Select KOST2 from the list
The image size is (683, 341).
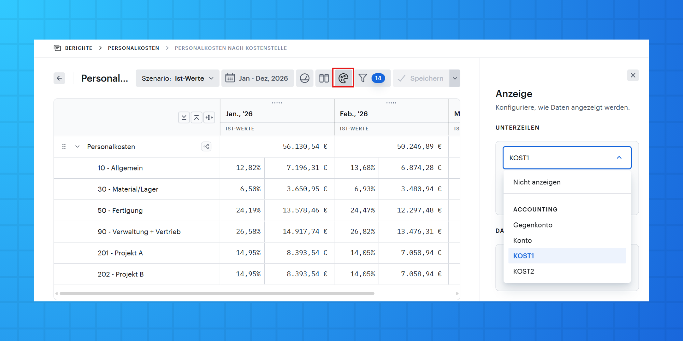pyautogui.click(x=524, y=271)
